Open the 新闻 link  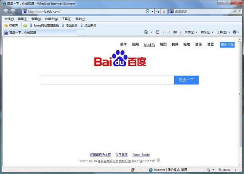[135, 44]
